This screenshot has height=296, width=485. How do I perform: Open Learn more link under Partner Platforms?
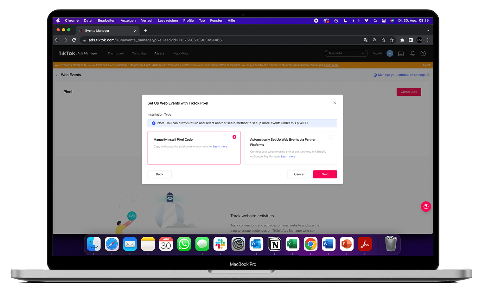click(x=288, y=156)
